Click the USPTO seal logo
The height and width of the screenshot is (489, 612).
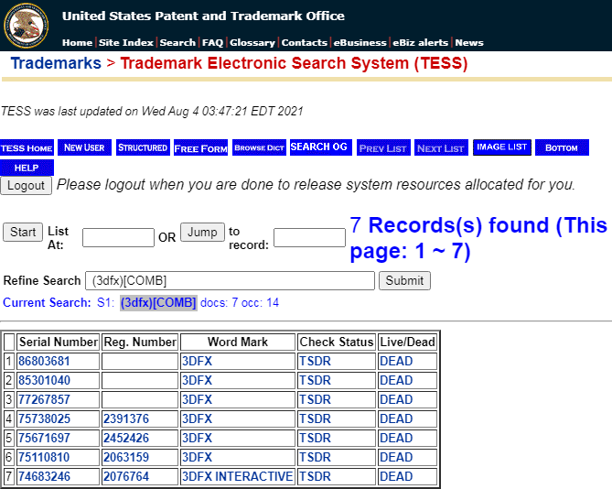(27, 26)
